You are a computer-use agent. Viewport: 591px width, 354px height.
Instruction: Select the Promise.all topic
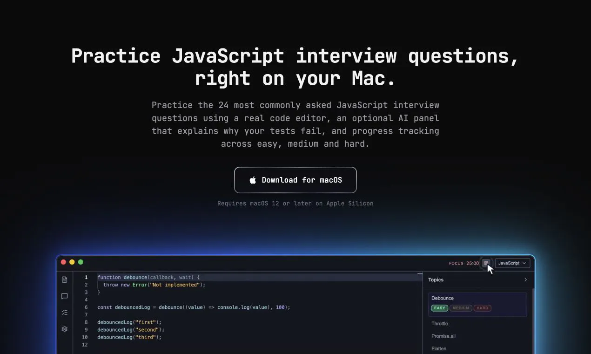(443, 336)
